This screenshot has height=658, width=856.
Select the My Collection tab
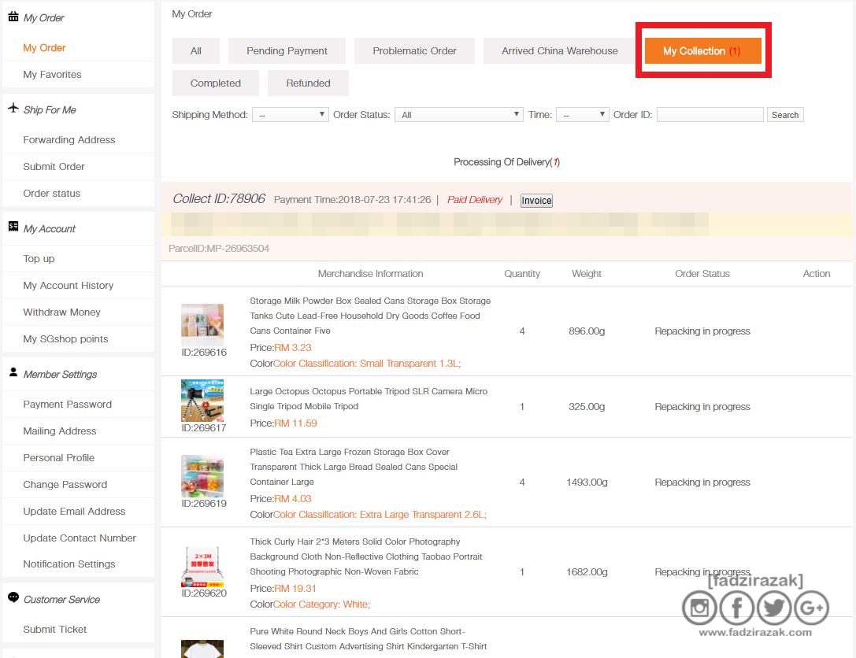point(702,50)
